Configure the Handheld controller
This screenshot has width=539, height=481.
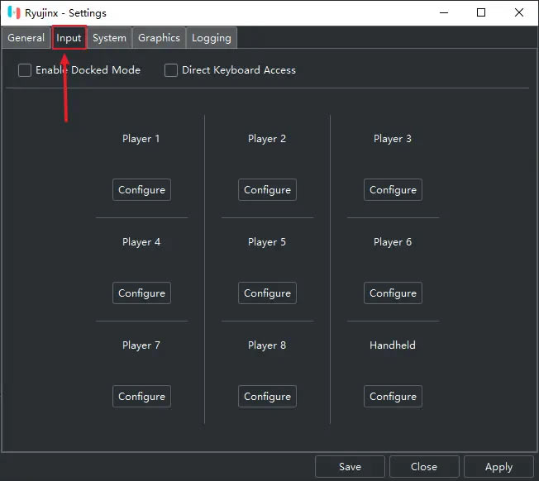coord(393,397)
